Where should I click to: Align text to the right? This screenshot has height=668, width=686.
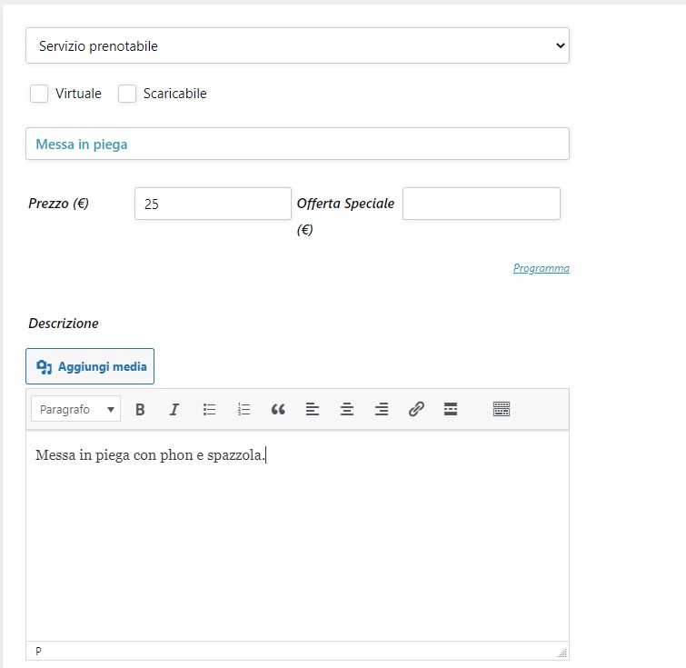coord(382,410)
